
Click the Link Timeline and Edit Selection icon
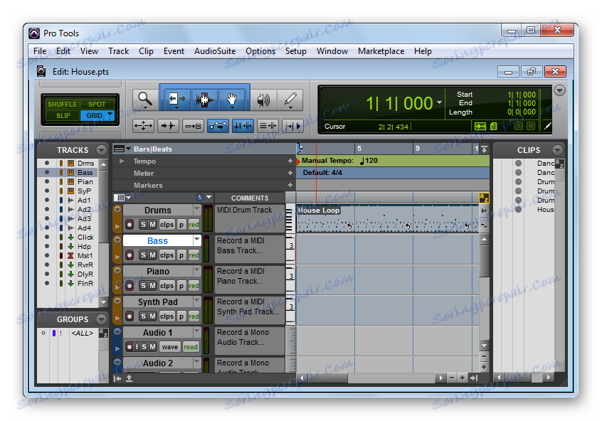243,125
